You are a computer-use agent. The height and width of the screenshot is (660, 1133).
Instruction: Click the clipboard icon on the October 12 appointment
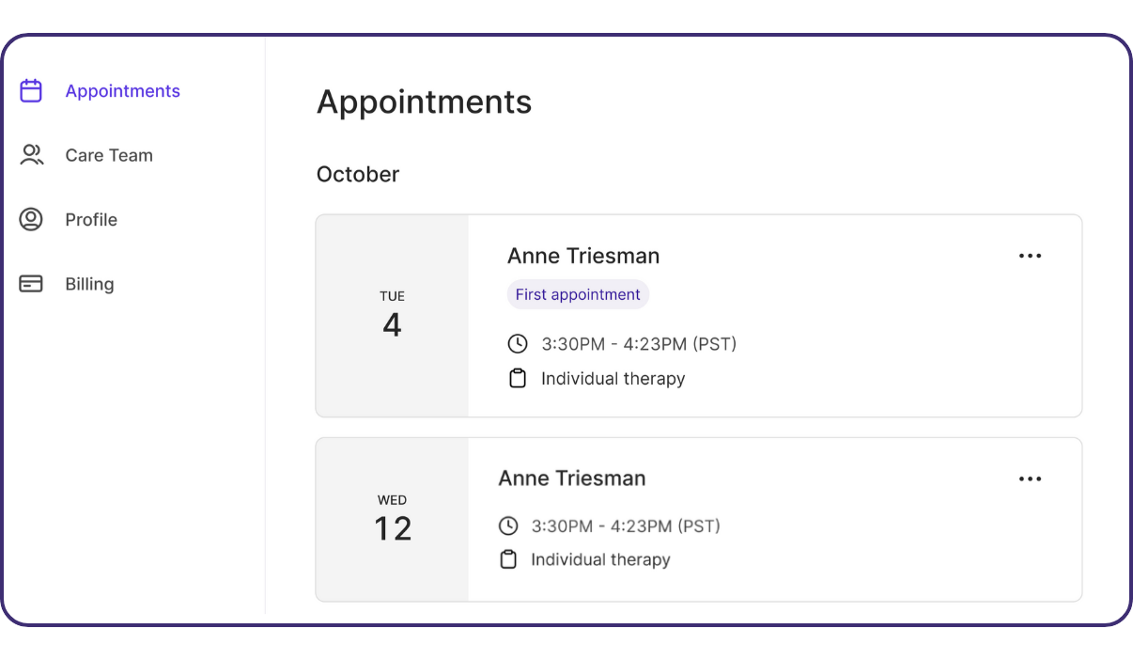point(508,558)
